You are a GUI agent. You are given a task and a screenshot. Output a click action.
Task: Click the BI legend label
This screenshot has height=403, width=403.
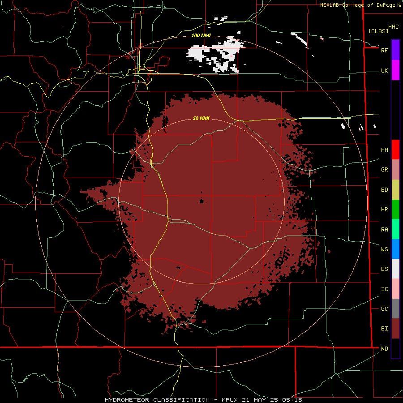coord(384,329)
